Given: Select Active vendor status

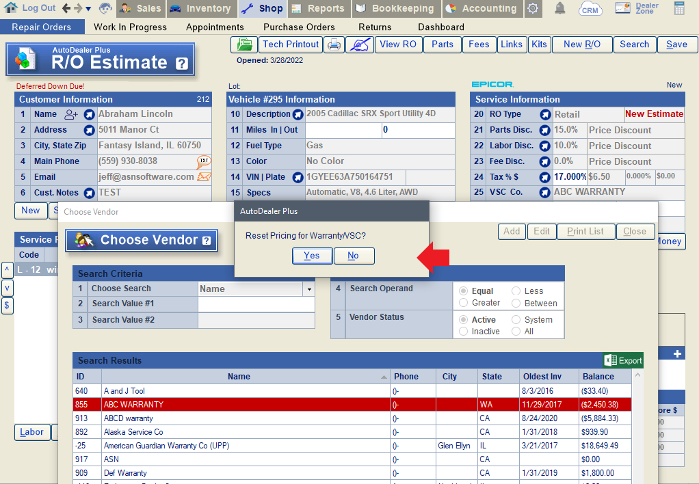Looking at the screenshot, I should coord(464,319).
